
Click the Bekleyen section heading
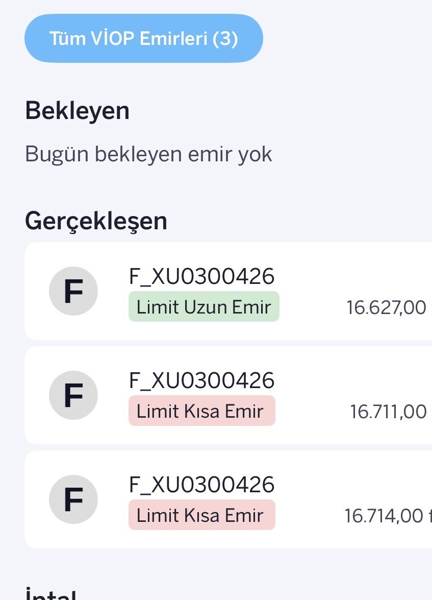77,111
